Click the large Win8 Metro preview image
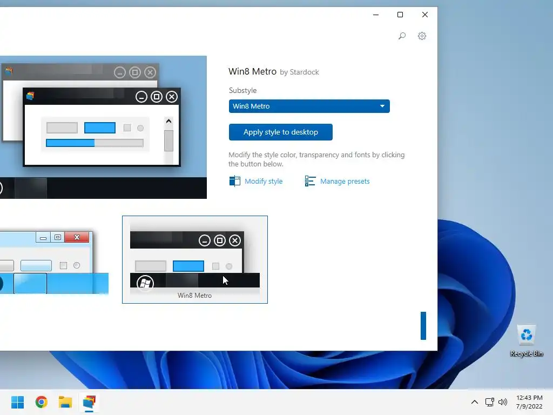 103,127
